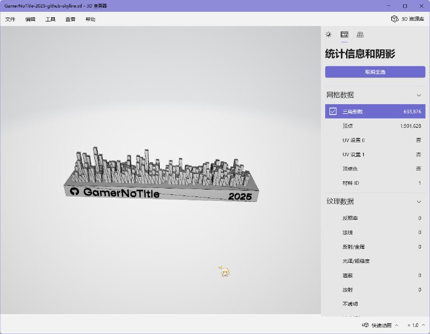
Task: Click the 取消全选 button
Action: coord(375,72)
